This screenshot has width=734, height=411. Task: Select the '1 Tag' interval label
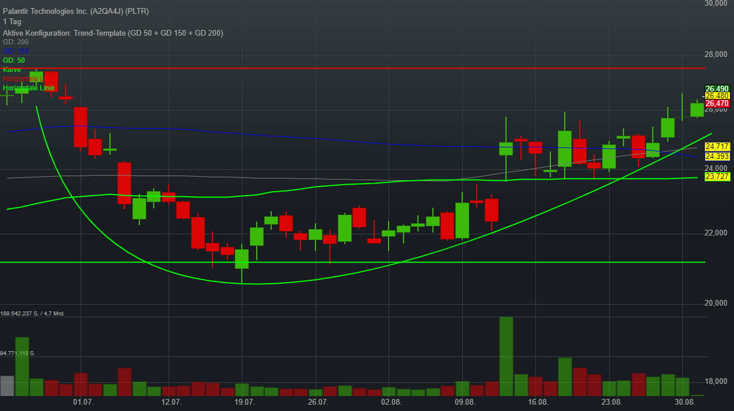coord(12,22)
